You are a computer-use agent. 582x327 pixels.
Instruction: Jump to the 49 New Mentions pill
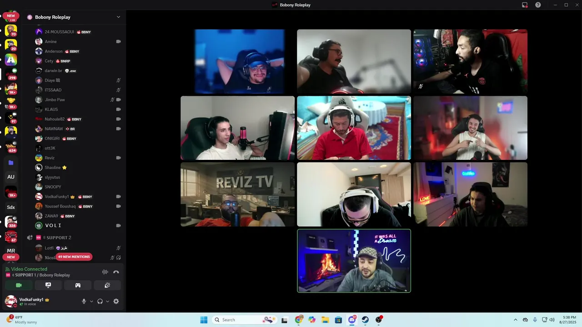pyautogui.click(x=74, y=257)
